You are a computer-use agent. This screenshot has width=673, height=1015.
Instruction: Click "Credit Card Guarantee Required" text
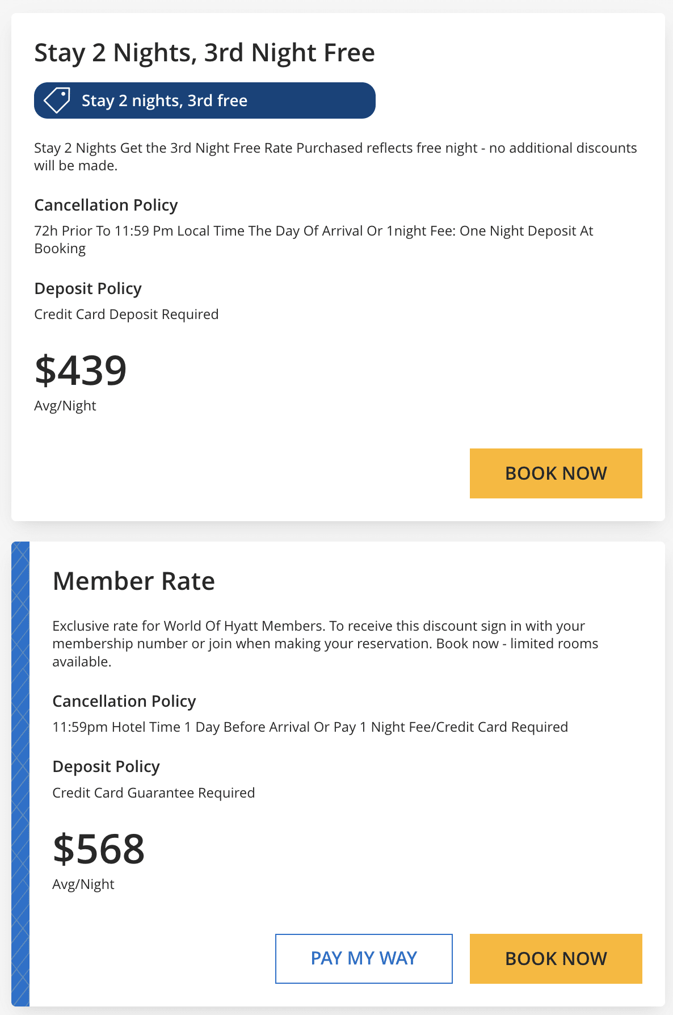[153, 792]
